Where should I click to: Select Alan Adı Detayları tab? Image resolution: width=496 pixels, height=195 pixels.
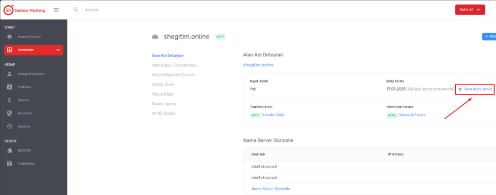pyautogui.click(x=168, y=56)
